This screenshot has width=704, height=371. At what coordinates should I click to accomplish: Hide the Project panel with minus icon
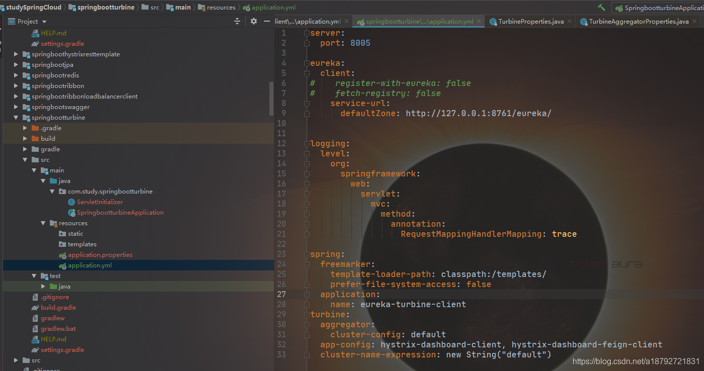click(x=267, y=21)
